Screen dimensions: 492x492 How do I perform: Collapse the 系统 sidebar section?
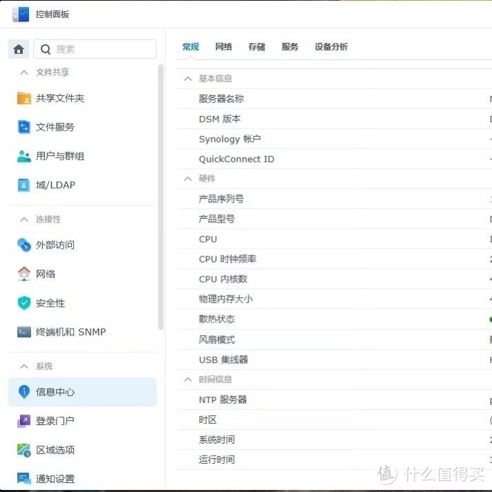pyautogui.click(x=24, y=366)
